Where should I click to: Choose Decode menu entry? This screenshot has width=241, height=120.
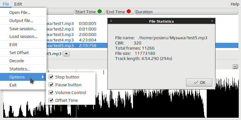(23, 61)
